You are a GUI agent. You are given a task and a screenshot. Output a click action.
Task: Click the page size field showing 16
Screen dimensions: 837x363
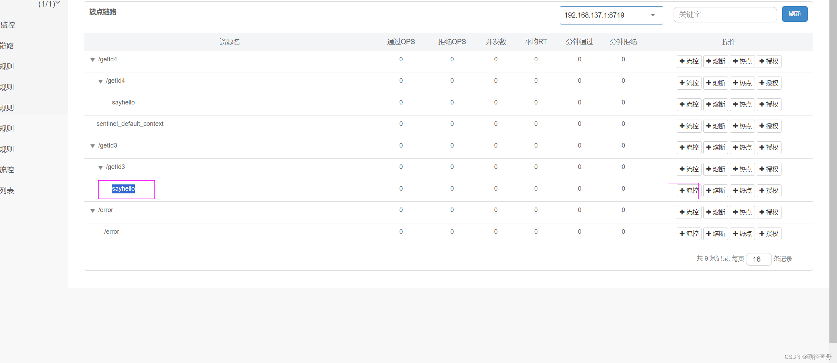point(758,259)
